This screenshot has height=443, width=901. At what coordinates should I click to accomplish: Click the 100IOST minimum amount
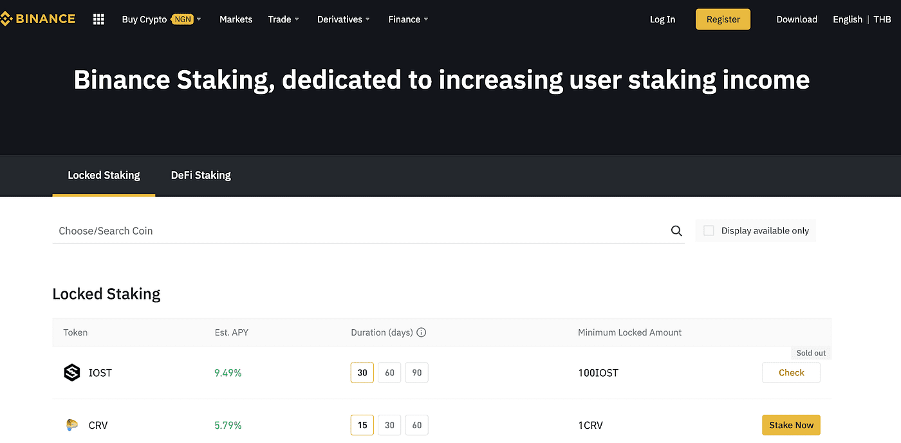pos(598,373)
